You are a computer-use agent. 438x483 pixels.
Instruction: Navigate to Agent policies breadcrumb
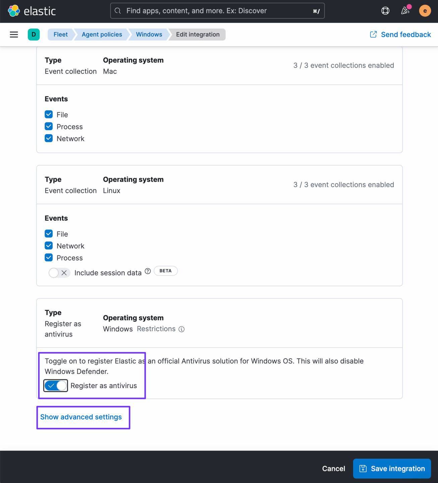click(102, 35)
